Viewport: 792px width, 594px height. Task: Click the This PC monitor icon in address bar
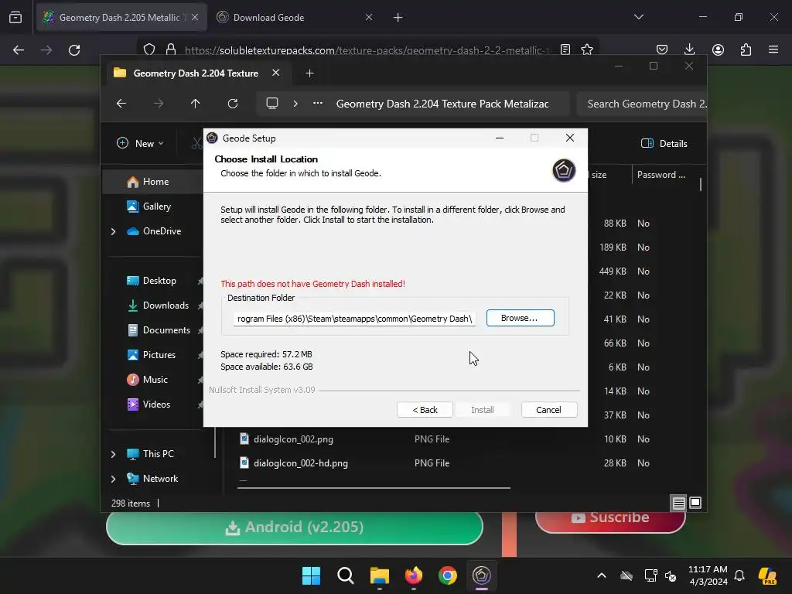(x=272, y=104)
